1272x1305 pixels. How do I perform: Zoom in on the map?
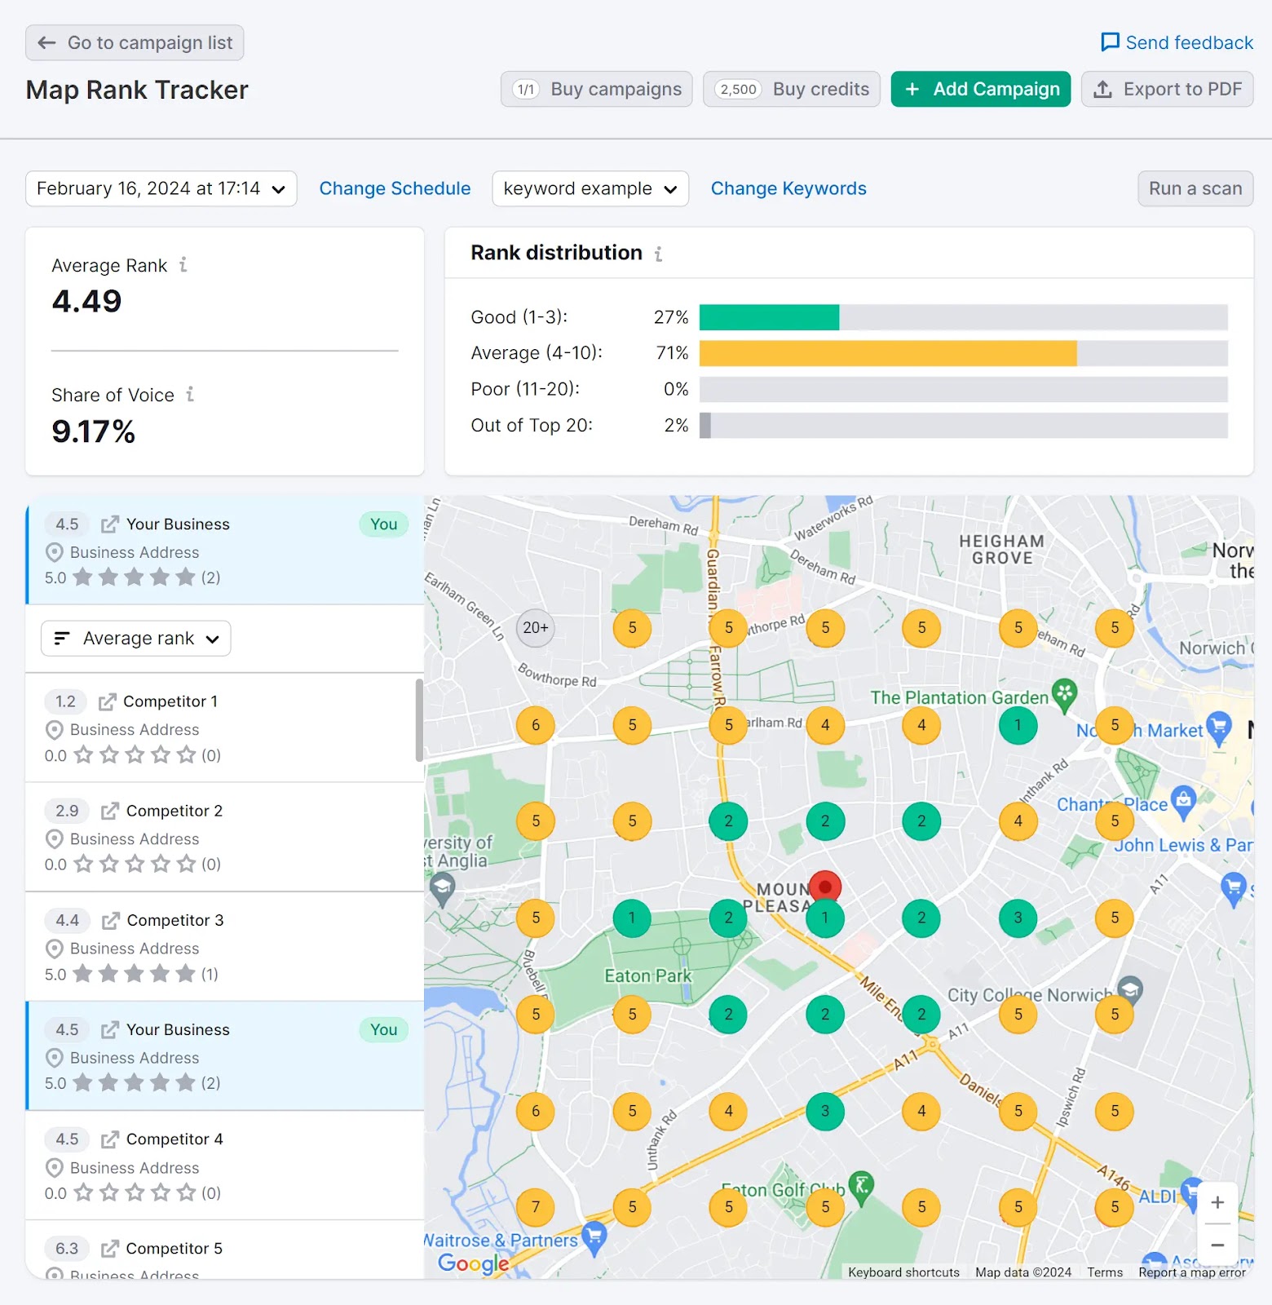click(x=1217, y=1203)
